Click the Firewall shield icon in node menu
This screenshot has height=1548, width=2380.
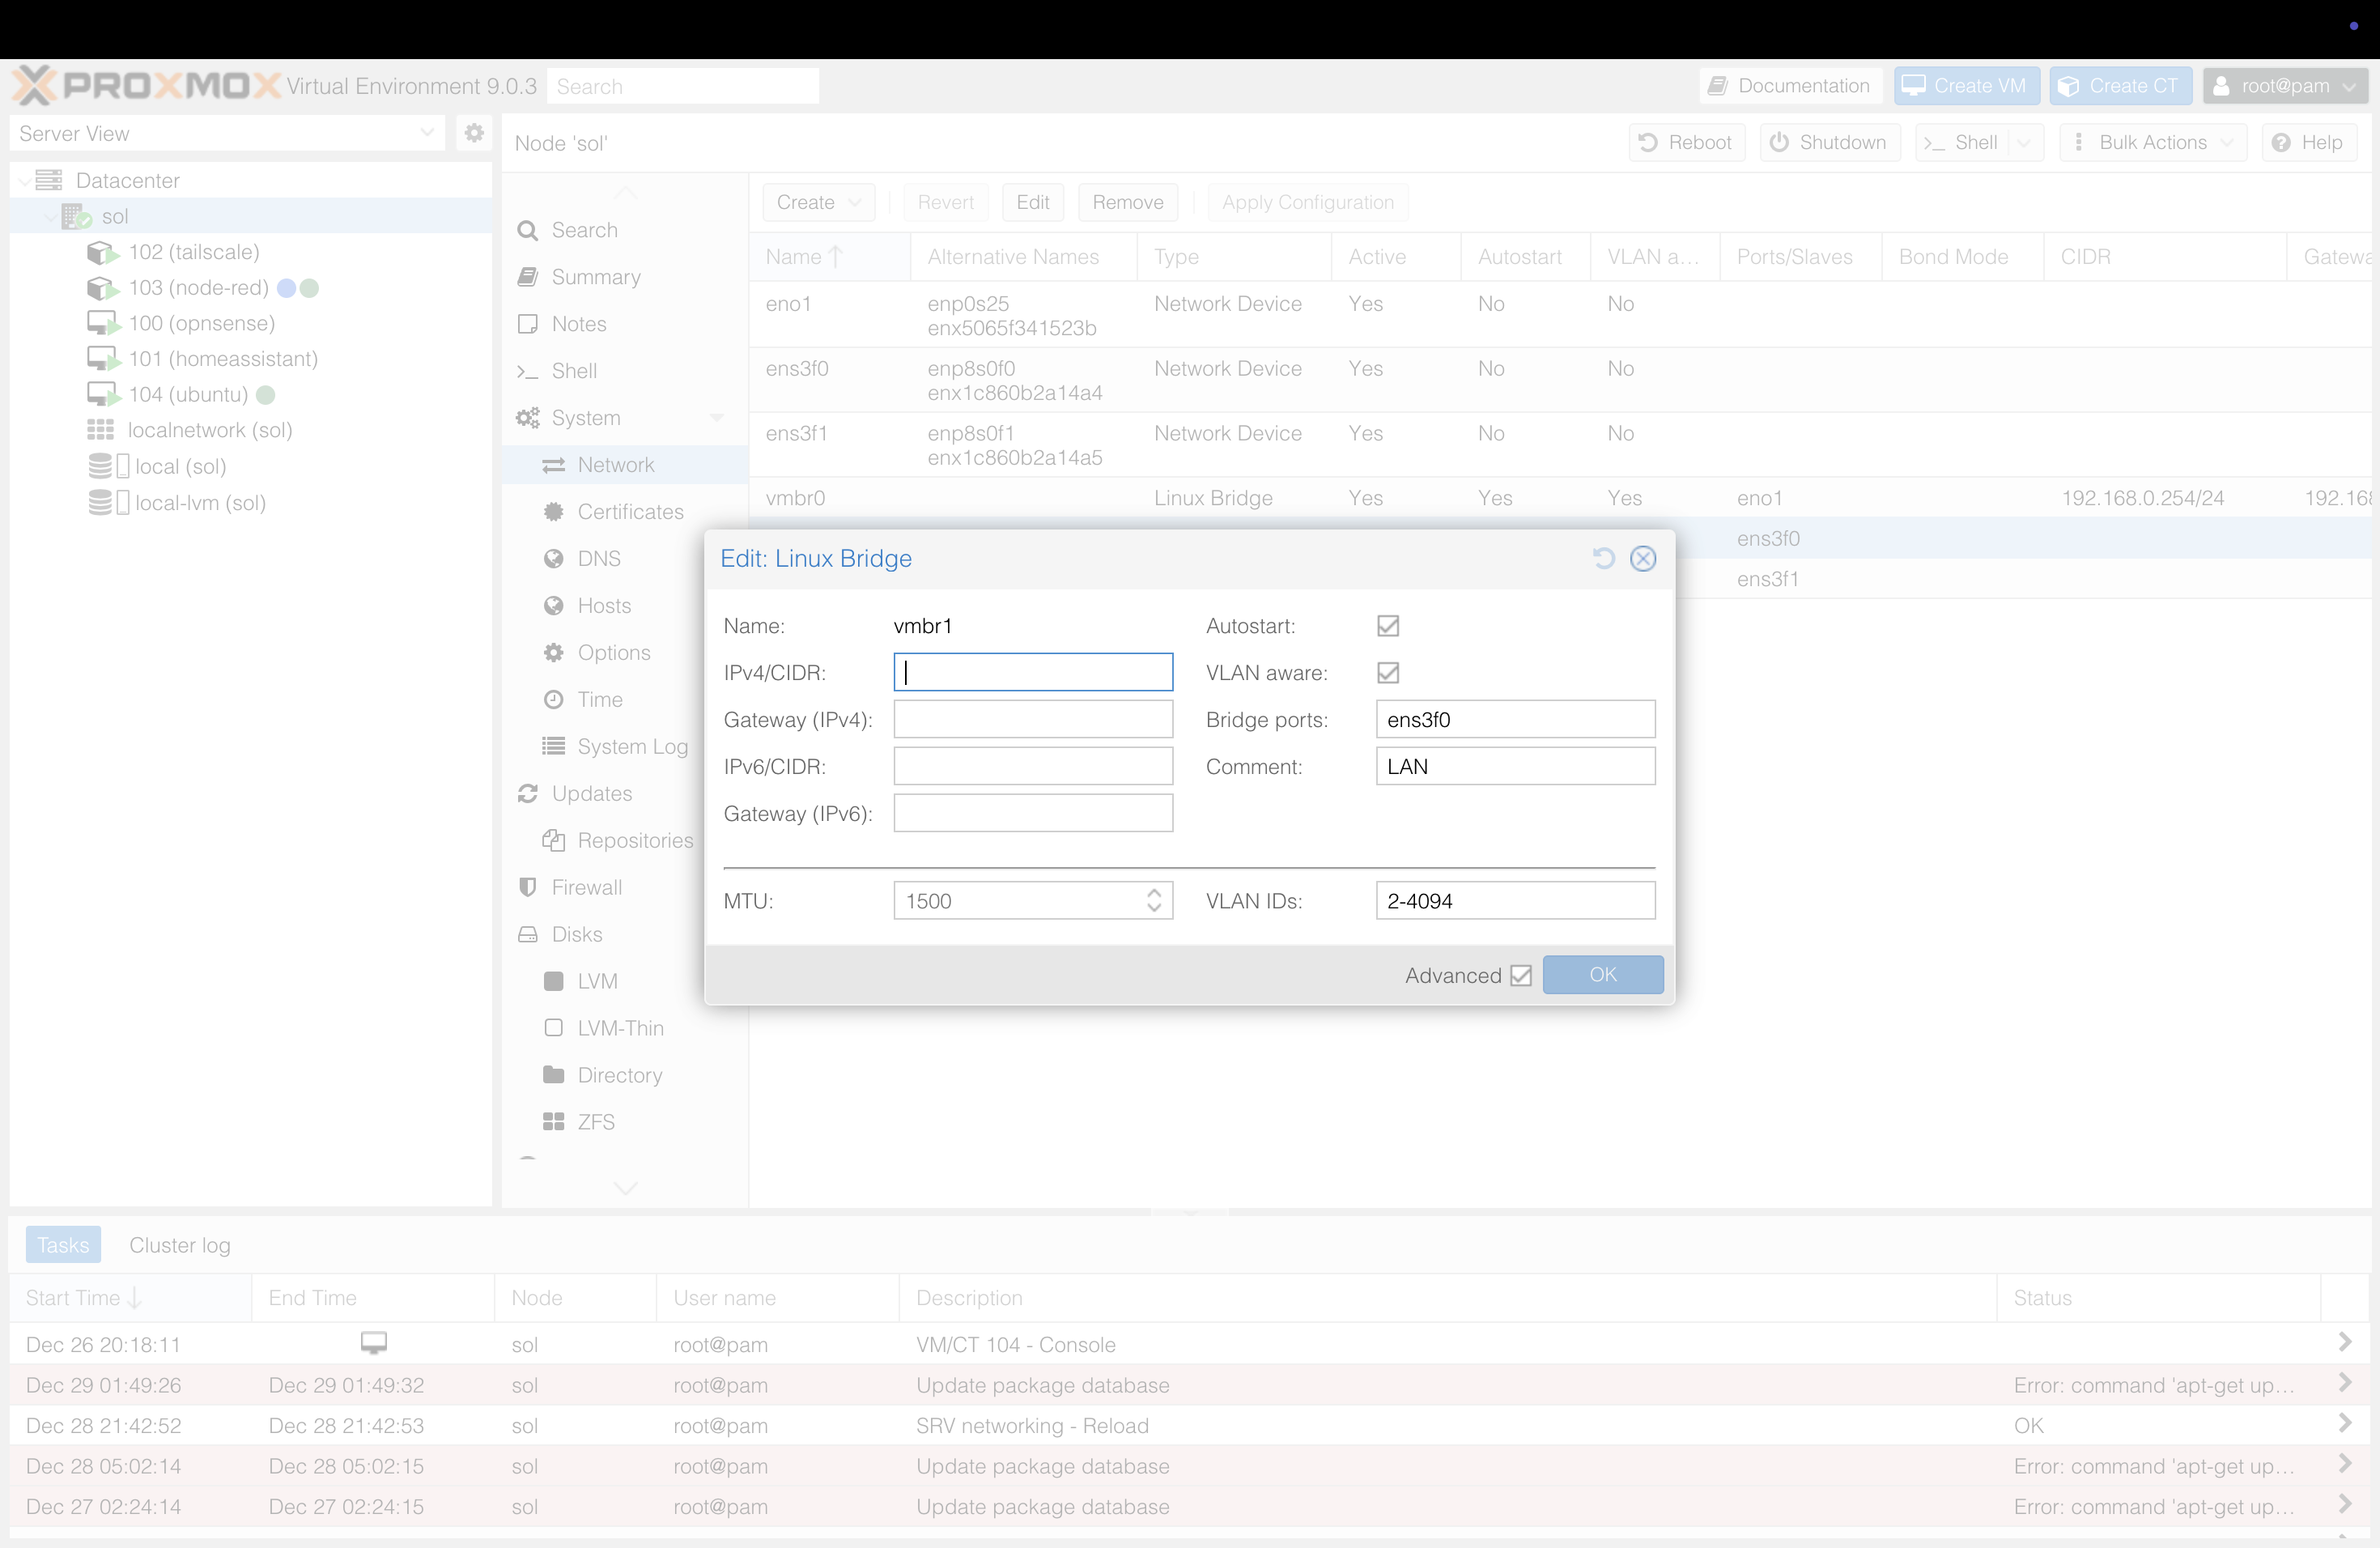coord(528,887)
